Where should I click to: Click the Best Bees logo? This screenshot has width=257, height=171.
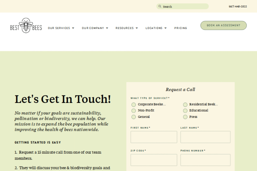click(x=26, y=26)
